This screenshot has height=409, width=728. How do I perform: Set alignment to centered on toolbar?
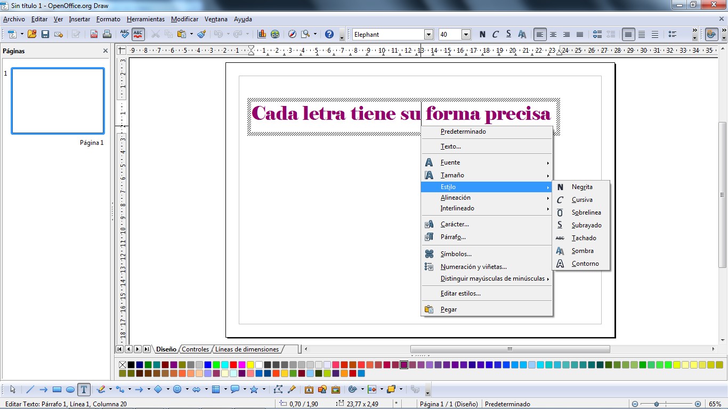(553, 34)
